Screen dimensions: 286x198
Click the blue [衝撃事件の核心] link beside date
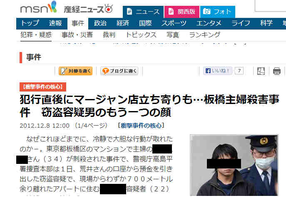[141, 126]
